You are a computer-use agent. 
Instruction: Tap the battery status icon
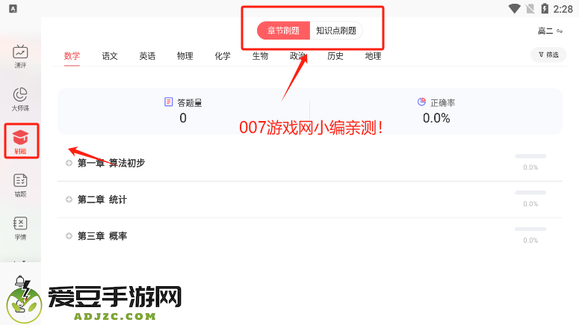(x=545, y=8)
